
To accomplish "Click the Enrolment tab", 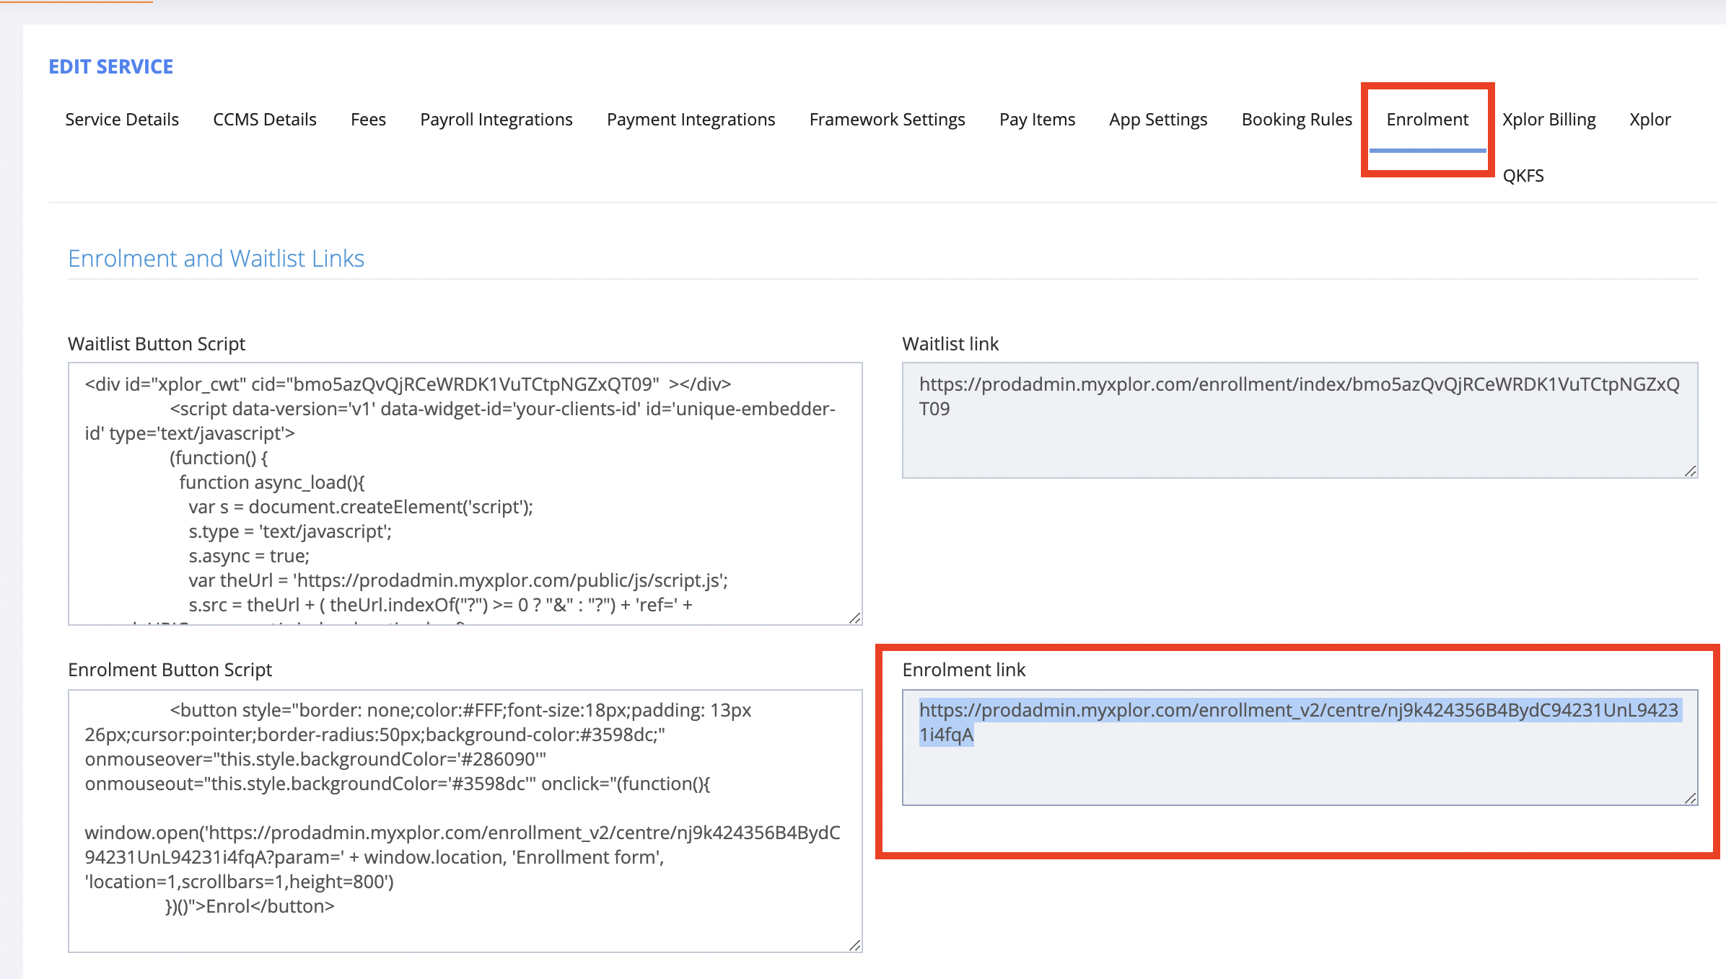I will coord(1427,119).
